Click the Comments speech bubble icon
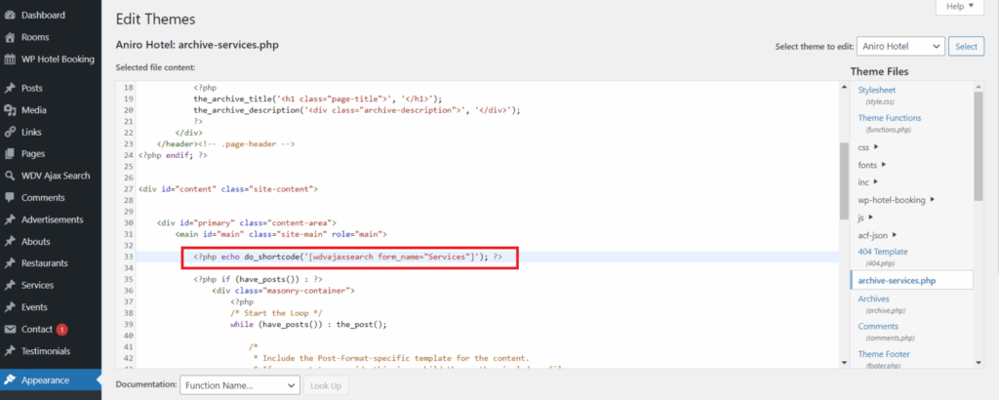Viewport: 999px width, 400px height. coord(10,197)
